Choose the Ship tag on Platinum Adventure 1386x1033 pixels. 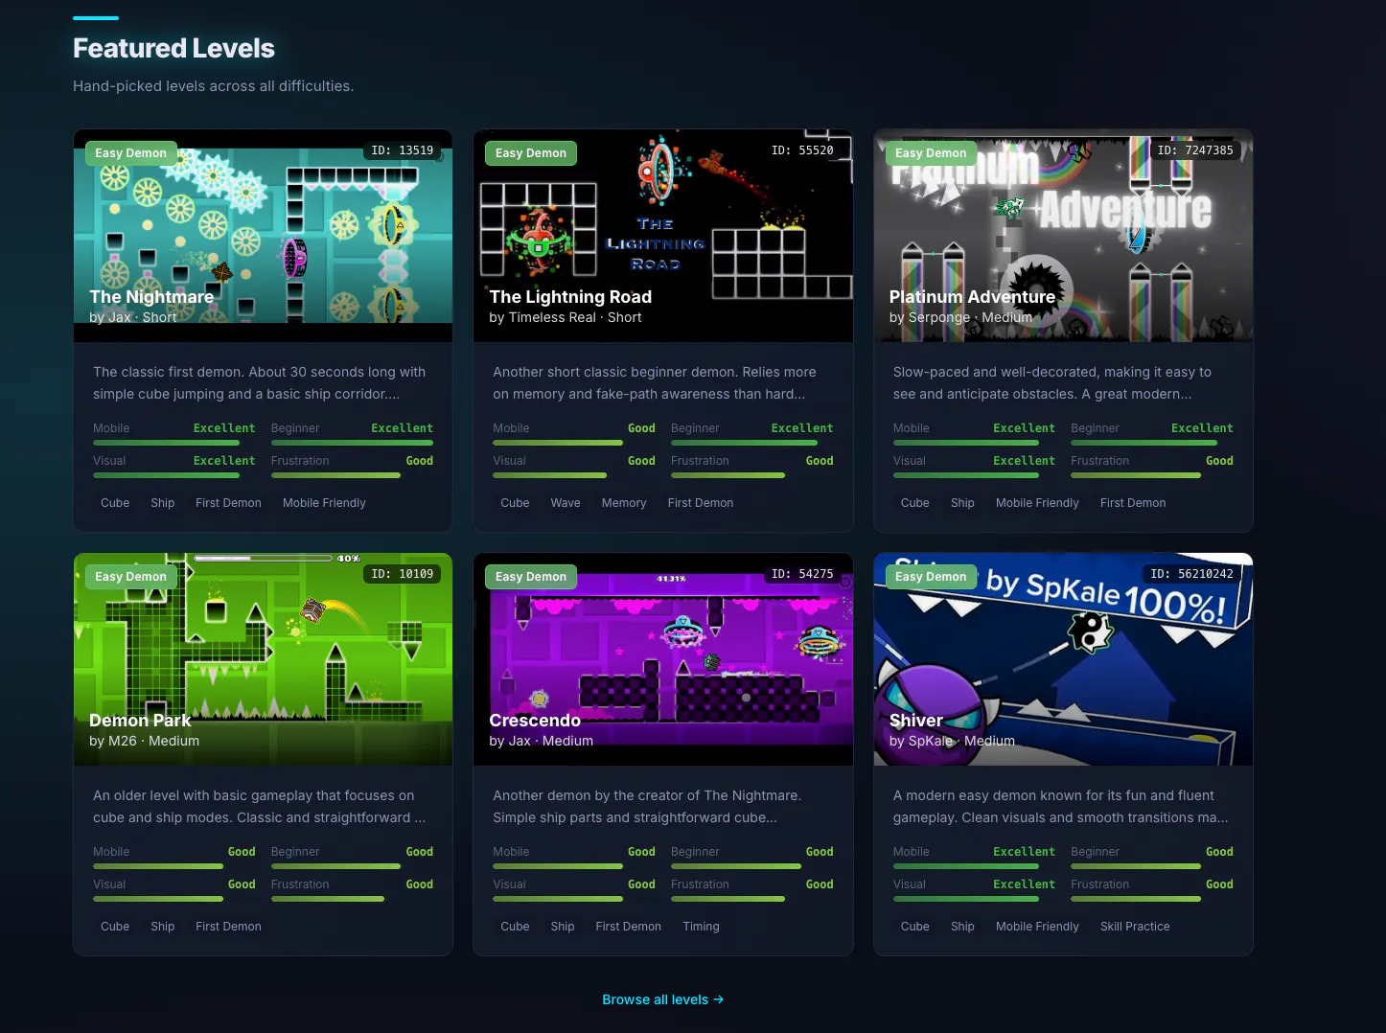click(962, 503)
